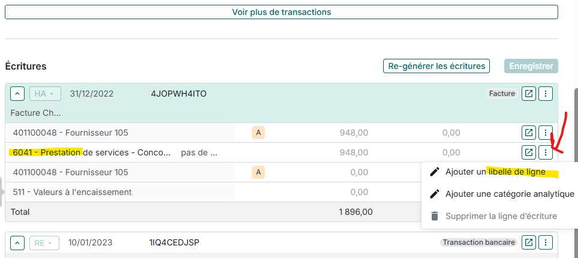Open external link for Fournisseur 105 line
The width and height of the screenshot is (578, 258).
pyautogui.click(x=529, y=133)
